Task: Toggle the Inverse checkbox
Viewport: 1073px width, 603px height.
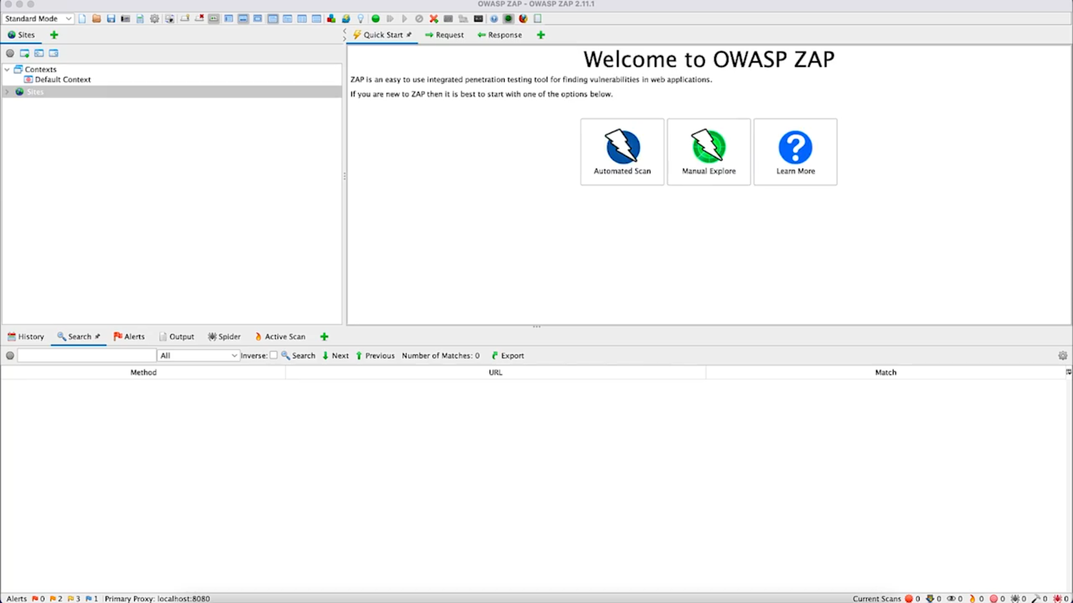Action: coord(274,355)
